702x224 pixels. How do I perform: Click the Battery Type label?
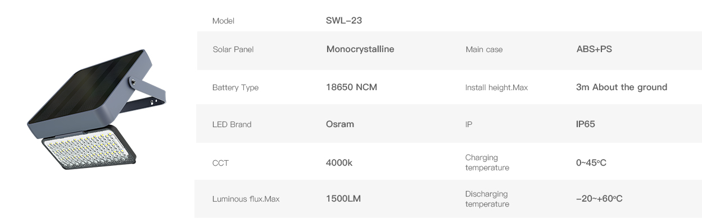point(235,87)
